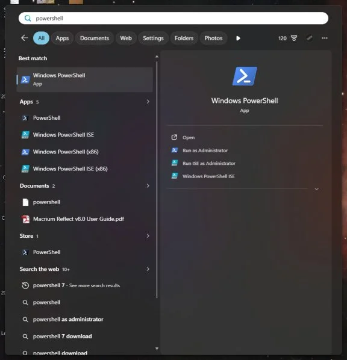Click the Windows PowerShell ISE action icon
The height and width of the screenshot is (360, 347).
point(175,176)
